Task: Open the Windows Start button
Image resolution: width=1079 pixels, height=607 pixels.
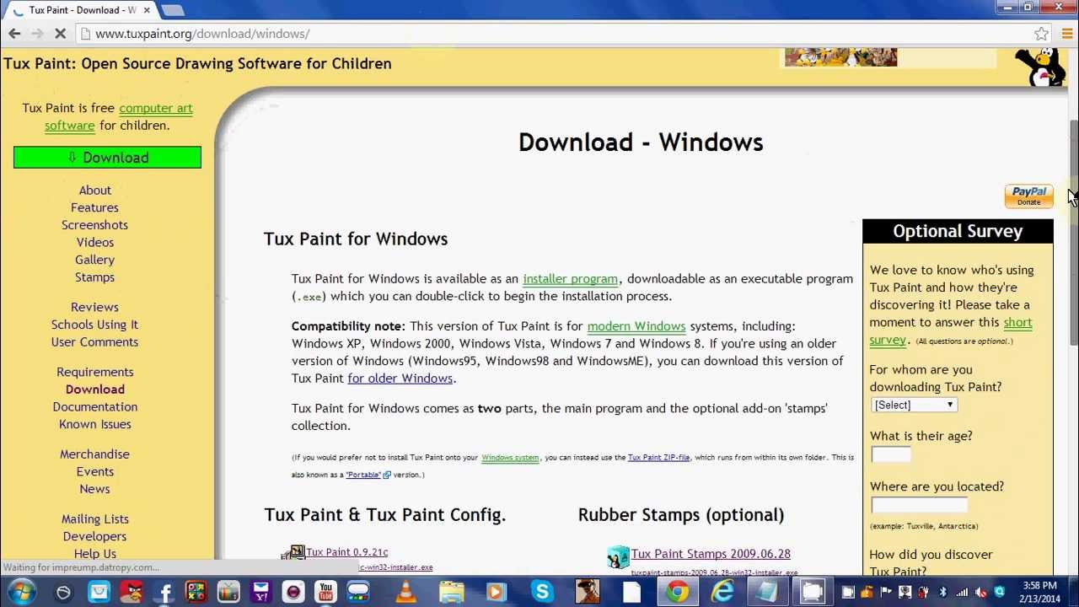Action: [x=20, y=591]
